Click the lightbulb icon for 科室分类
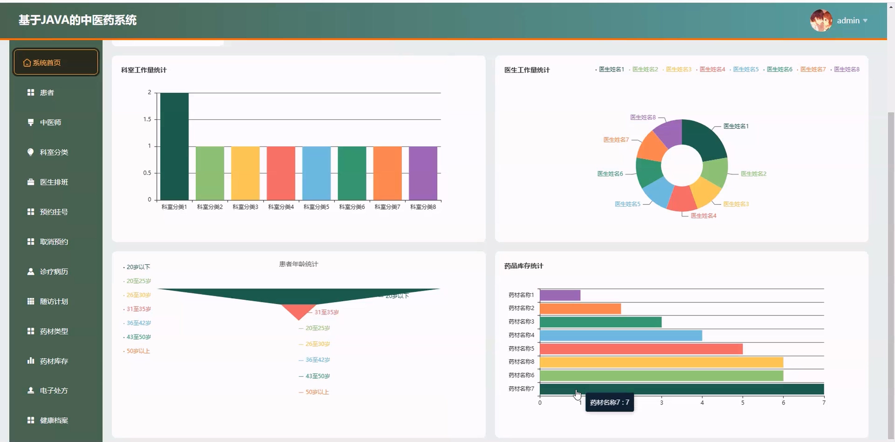This screenshot has width=895, height=442. click(x=31, y=152)
